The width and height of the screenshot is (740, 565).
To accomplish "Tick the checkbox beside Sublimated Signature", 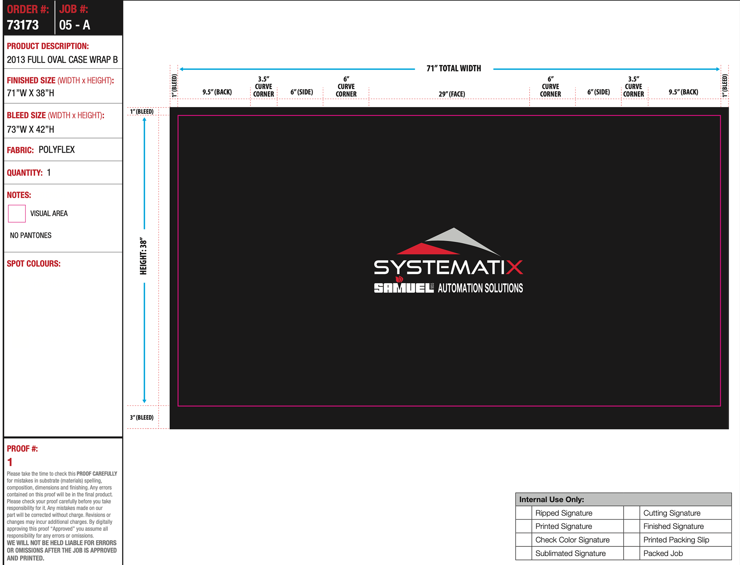I will 524,553.
